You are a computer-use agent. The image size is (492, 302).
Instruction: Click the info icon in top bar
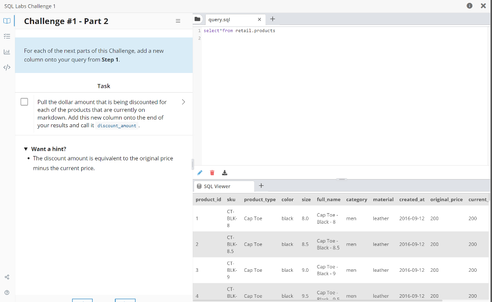pos(469,6)
